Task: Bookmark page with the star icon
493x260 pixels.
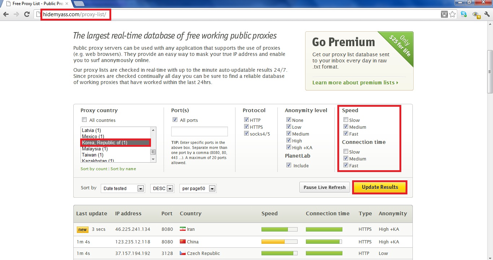Action: click(x=452, y=14)
